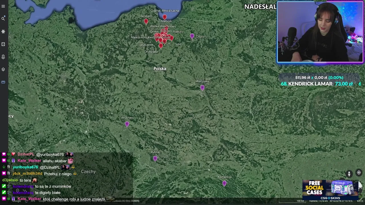Viewport: 365px width, 205px height.
Task: Click DzihatPL username in chat
Action: point(26,154)
